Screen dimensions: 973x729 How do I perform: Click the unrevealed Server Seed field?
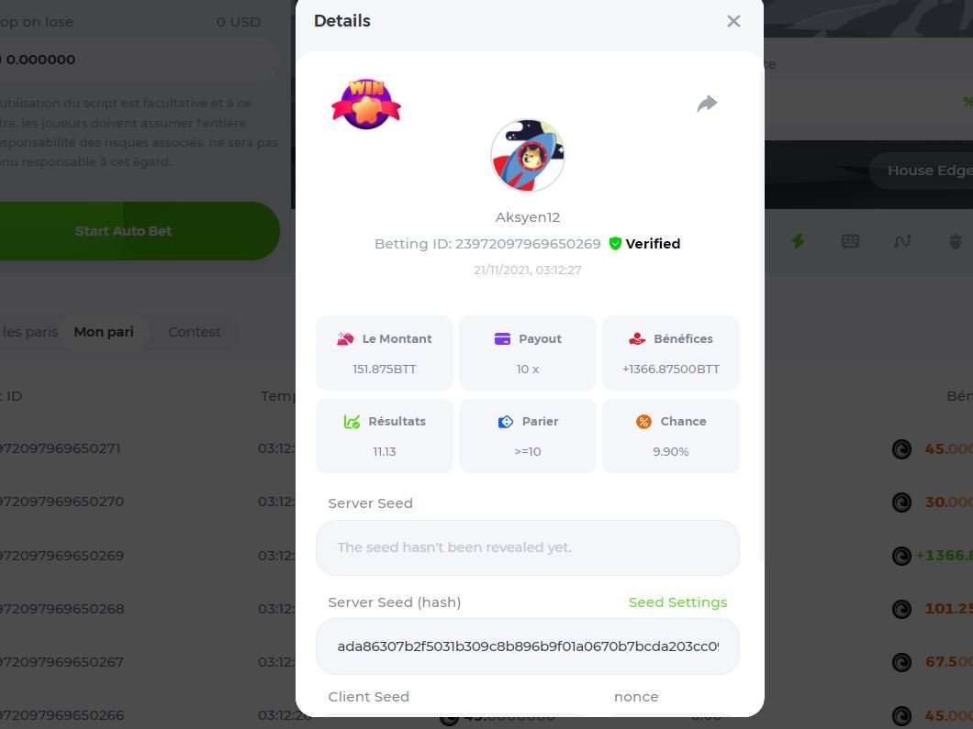point(528,547)
